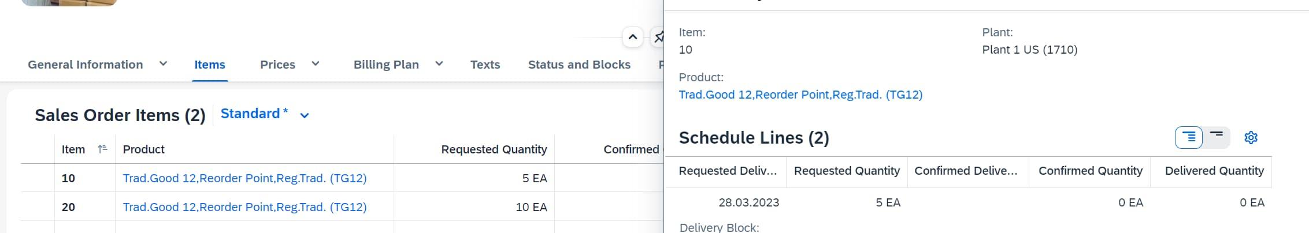Open the Billing Plan dropdown arrow
Viewport: 1309px width, 233px height.
[439, 64]
